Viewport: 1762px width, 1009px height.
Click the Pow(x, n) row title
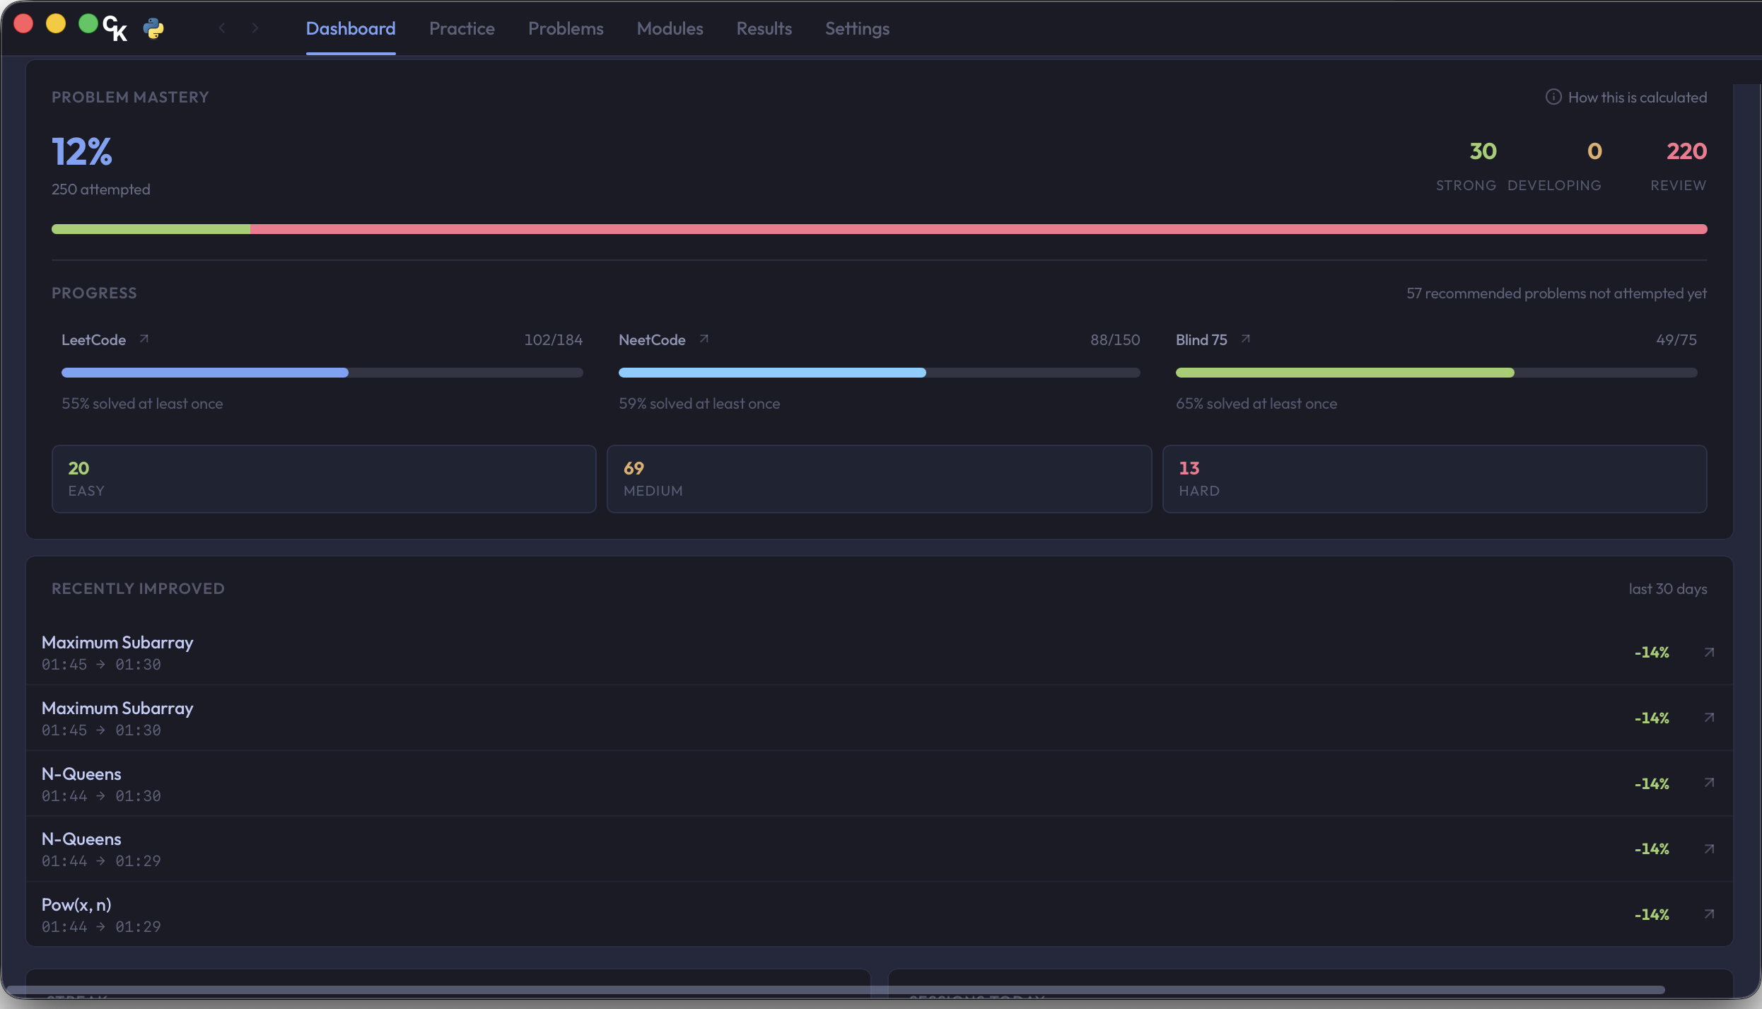pos(76,905)
